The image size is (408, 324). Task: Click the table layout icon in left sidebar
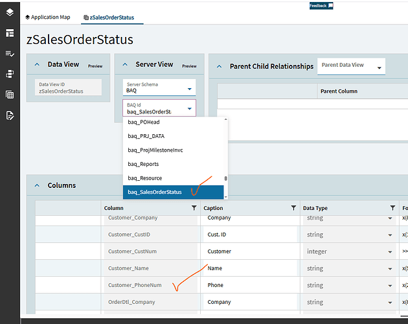[10, 33]
